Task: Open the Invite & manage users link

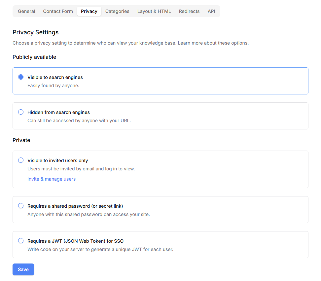Action: click(52, 179)
